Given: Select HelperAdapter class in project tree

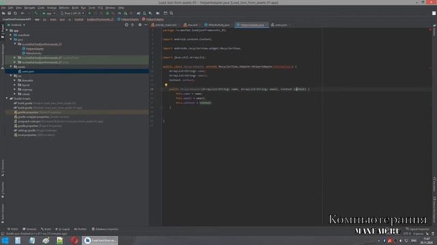Looking at the screenshot, I should tap(33, 48).
